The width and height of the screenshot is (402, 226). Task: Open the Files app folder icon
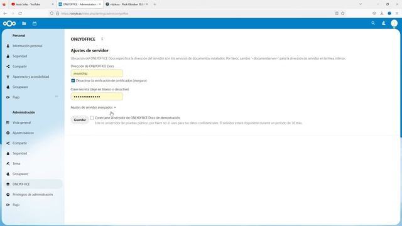(x=24, y=24)
